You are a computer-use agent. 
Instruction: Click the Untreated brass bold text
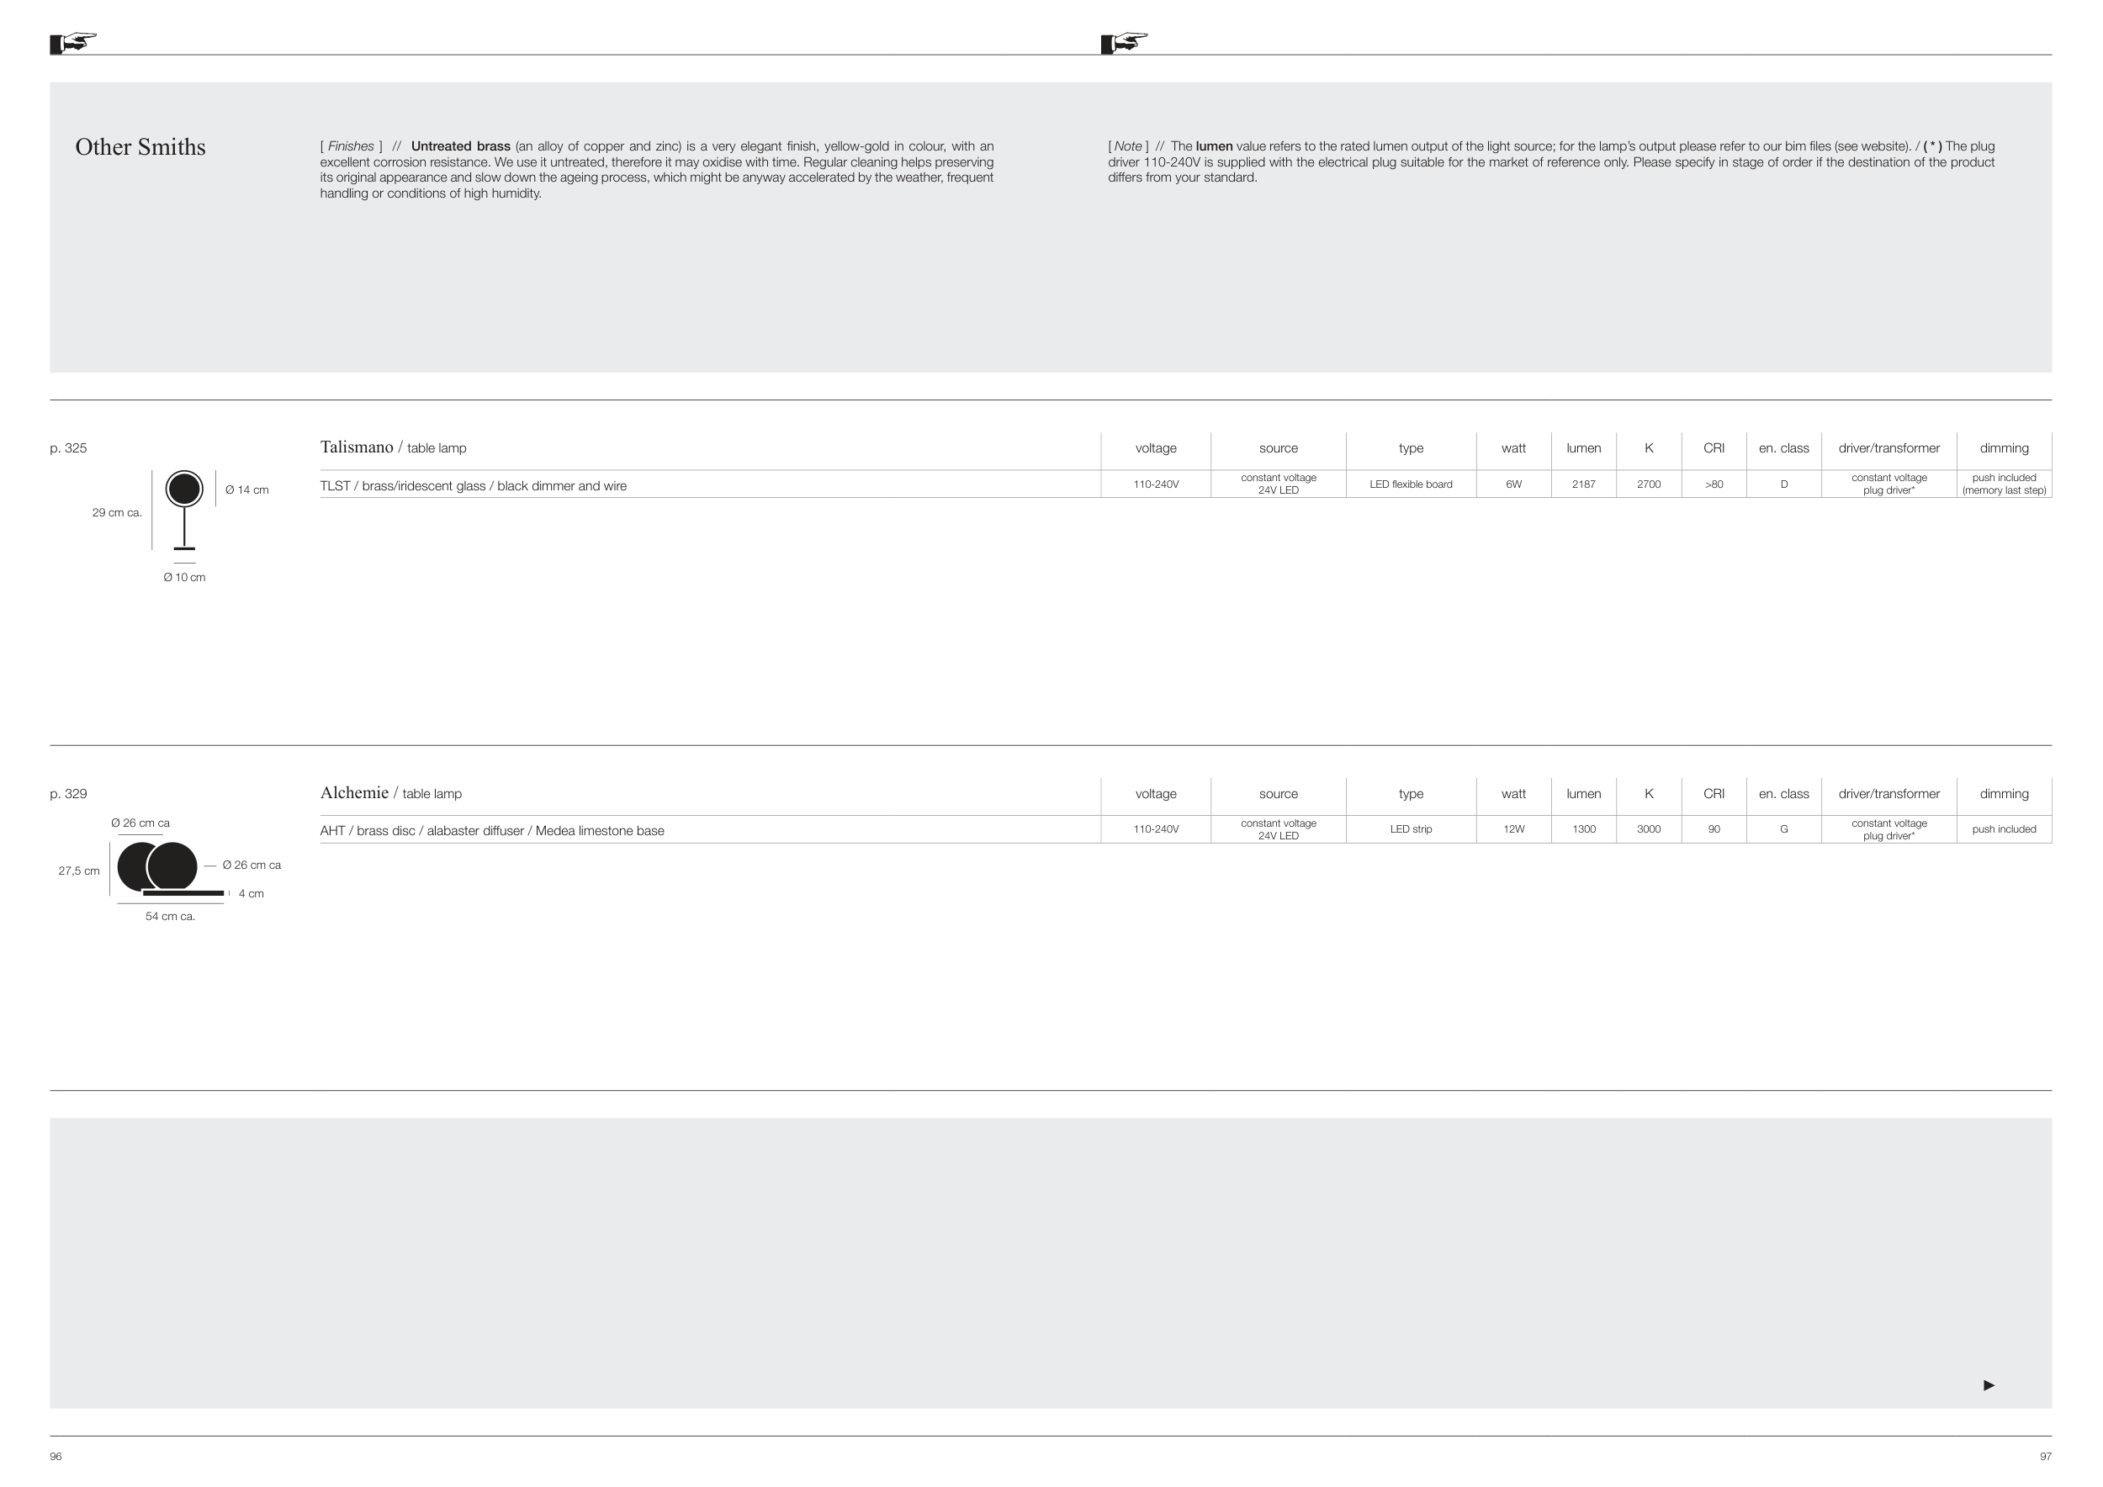click(460, 146)
